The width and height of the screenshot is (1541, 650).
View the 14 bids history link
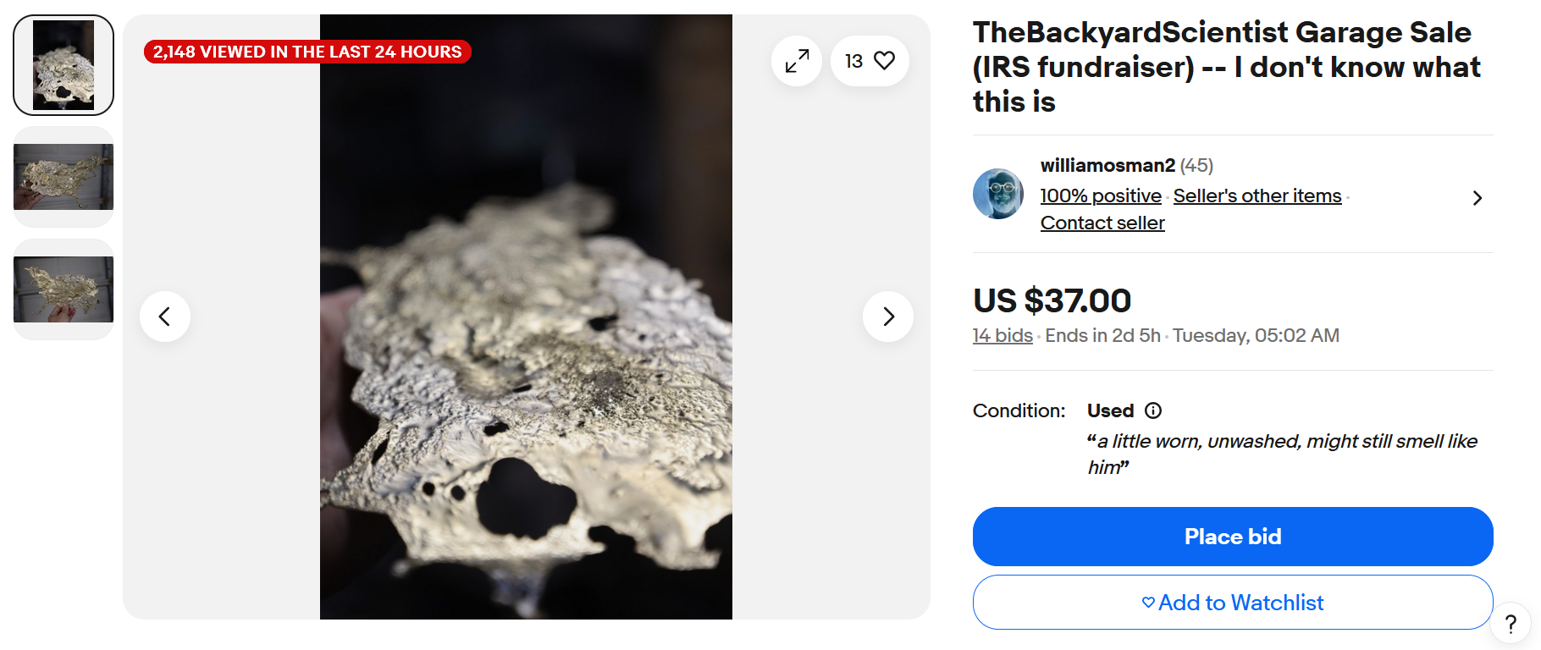(x=1002, y=335)
